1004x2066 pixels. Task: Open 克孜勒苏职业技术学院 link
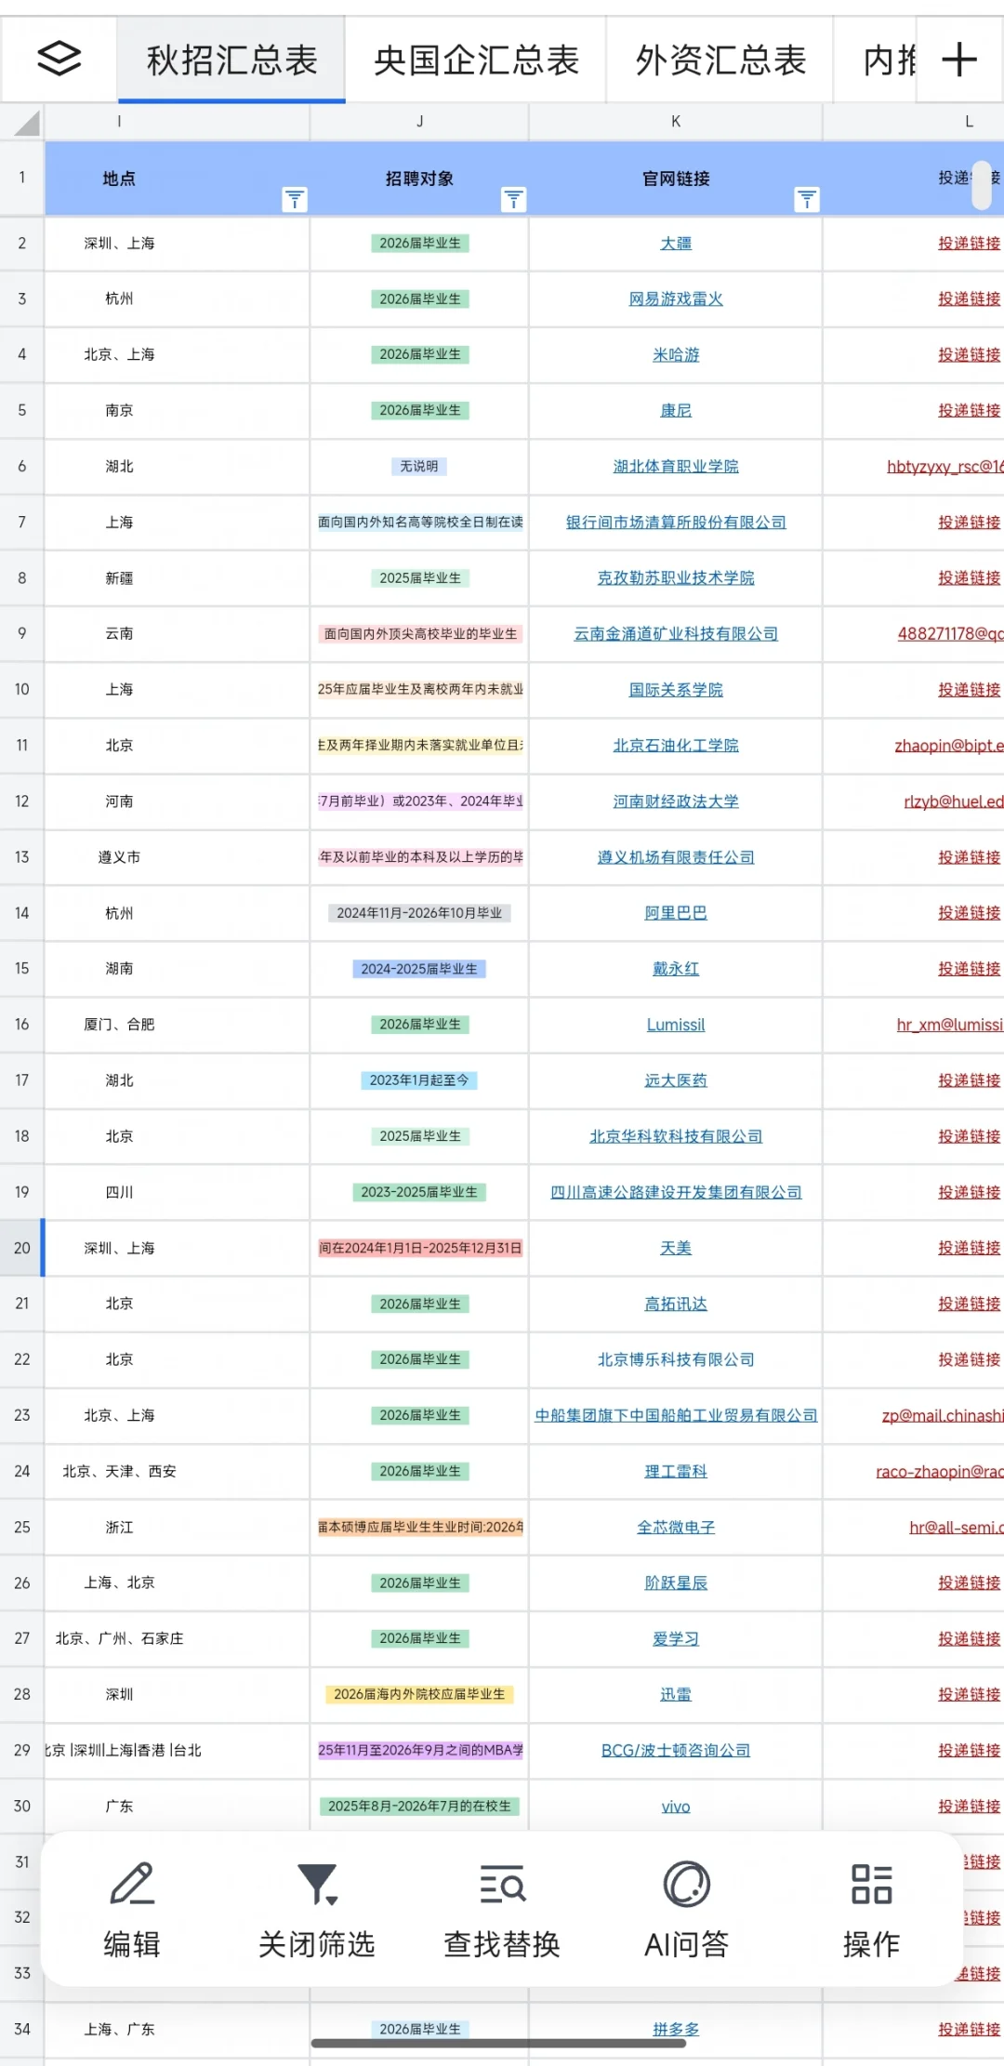click(676, 578)
